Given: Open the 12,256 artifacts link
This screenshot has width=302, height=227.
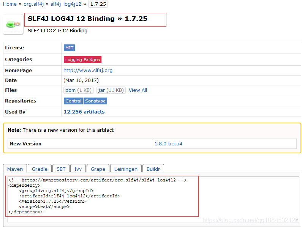Looking at the screenshot, I should [x=84, y=112].
